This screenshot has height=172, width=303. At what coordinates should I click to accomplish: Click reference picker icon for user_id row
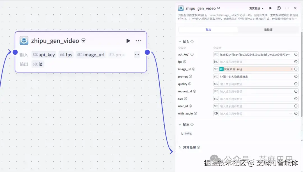click(296, 106)
